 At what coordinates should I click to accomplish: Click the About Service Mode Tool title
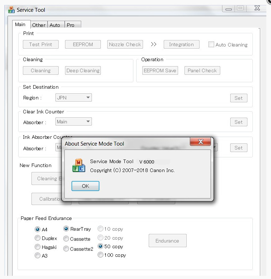click(x=94, y=143)
